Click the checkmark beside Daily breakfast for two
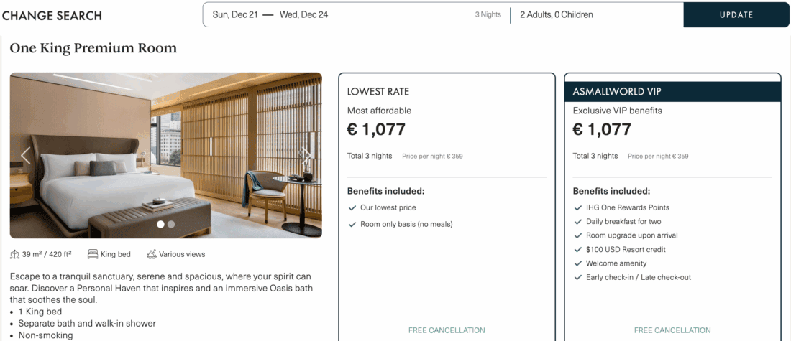The width and height of the screenshot is (791, 341). 578,221
